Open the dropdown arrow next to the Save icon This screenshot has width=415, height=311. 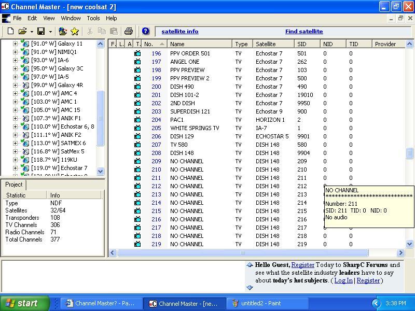[x=50, y=32]
